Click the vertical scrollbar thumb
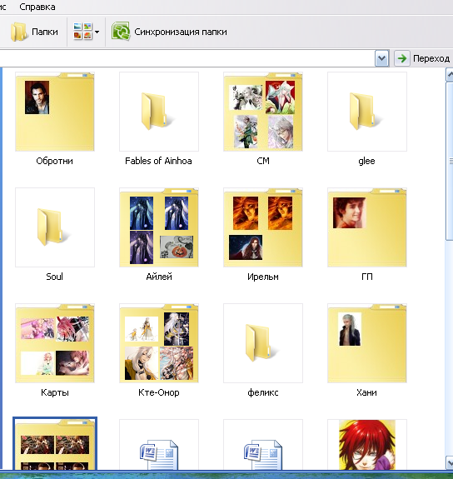The height and width of the screenshot is (479, 453). (450, 161)
